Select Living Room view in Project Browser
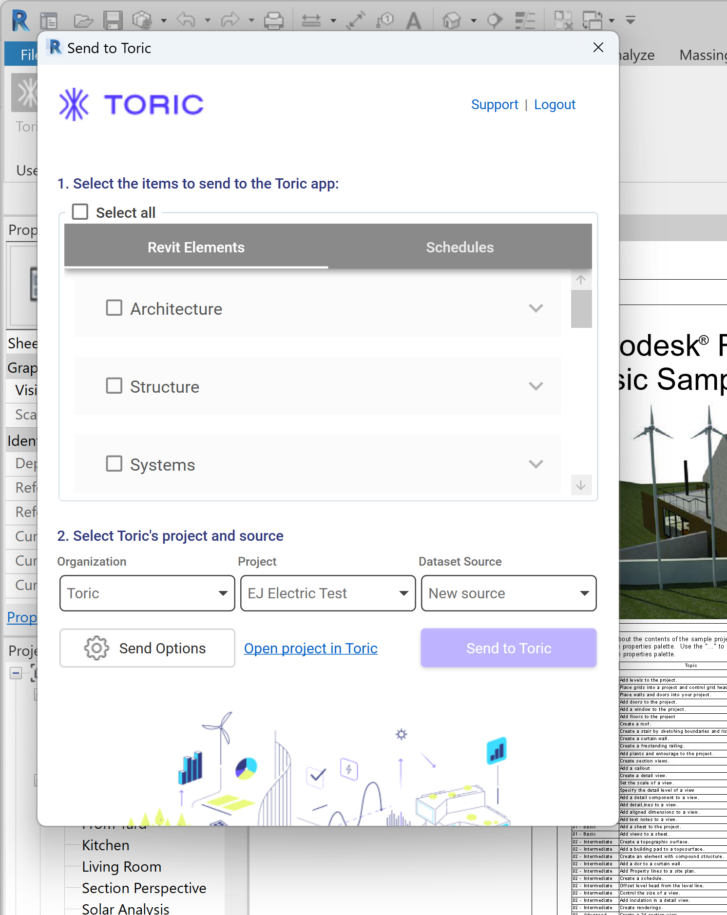The height and width of the screenshot is (915, 727). pos(122,867)
